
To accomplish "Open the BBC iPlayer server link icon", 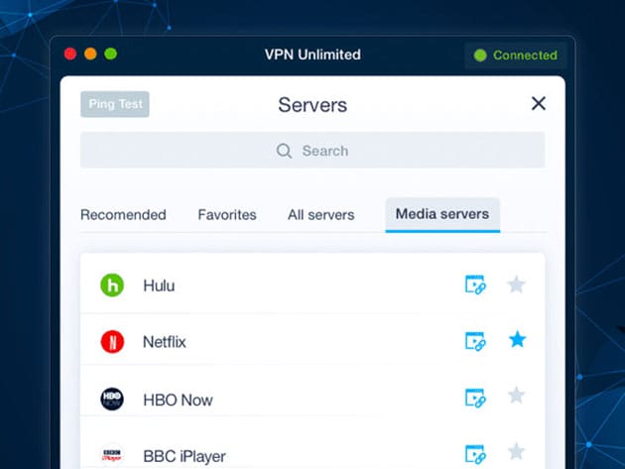I will (475, 454).
